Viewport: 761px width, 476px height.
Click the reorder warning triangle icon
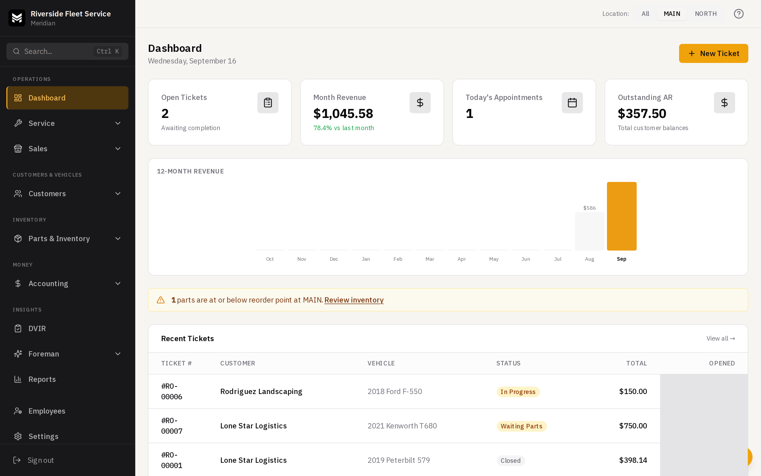pyautogui.click(x=161, y=300)
